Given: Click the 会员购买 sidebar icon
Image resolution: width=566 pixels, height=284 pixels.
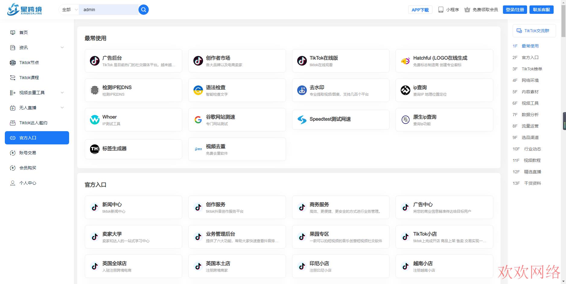Looking at the screenshot, I should (13, 168).
